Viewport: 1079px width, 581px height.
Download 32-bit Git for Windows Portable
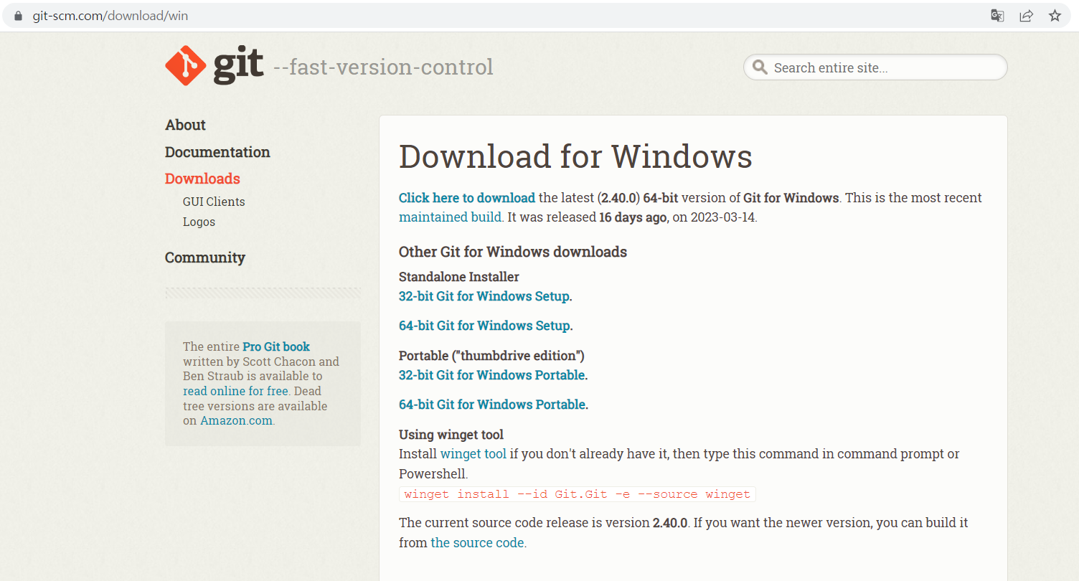pos(492,375)
